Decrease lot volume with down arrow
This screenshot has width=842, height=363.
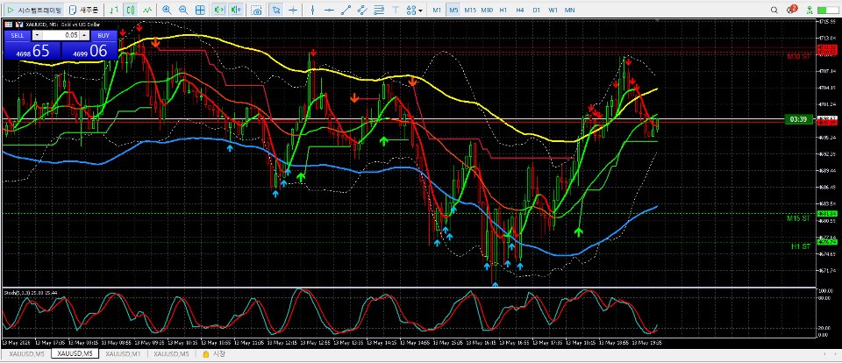point(36,35)
